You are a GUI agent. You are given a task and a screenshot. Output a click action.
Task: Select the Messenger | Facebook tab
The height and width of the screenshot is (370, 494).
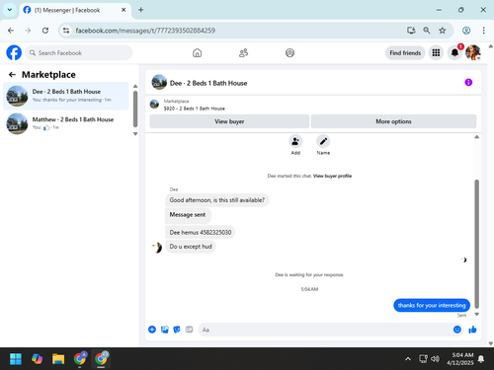74,10
